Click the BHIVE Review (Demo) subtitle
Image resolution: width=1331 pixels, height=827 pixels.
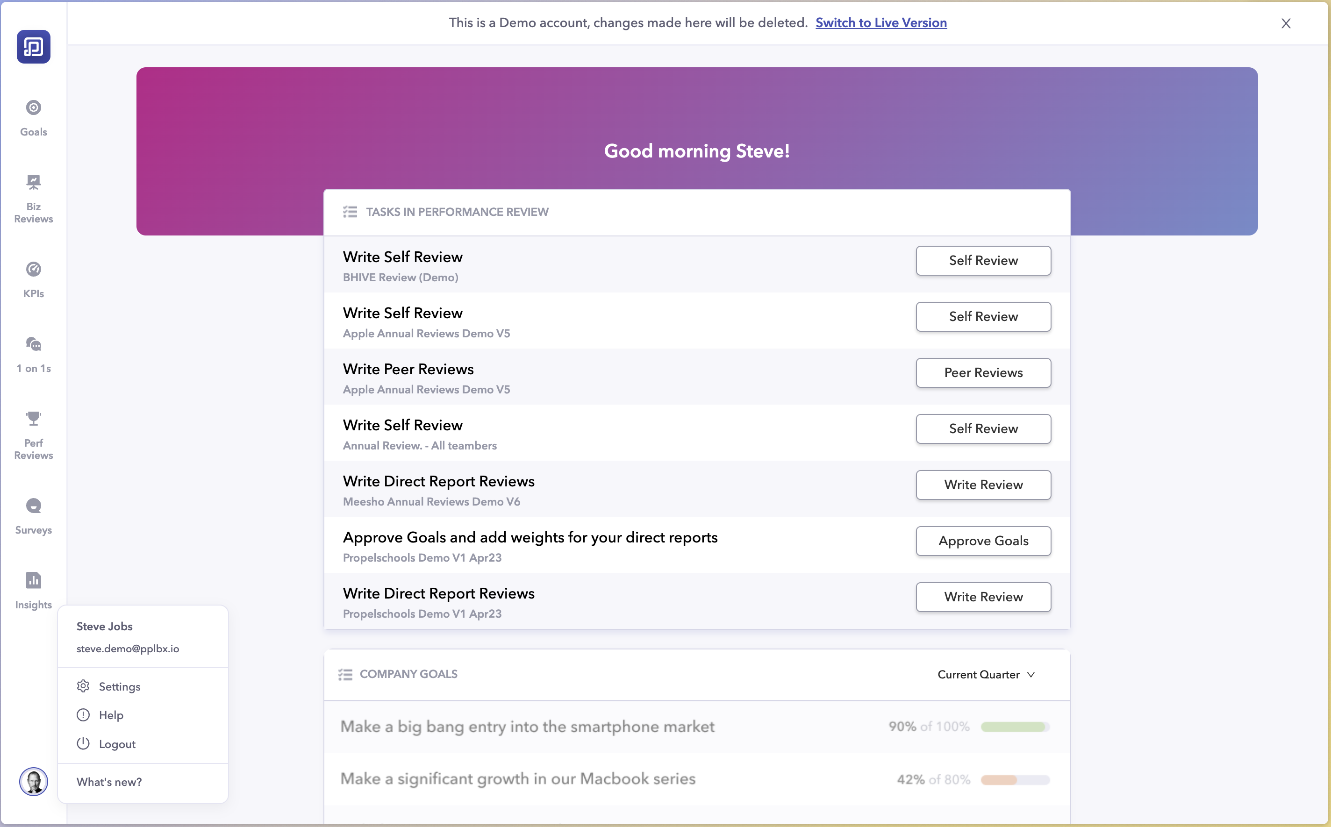pyautogui.click(x=401, y=278)
